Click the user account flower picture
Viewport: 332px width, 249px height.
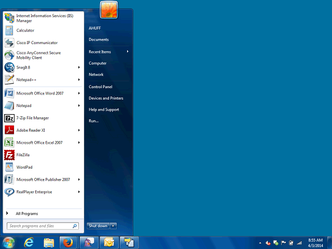109,10
